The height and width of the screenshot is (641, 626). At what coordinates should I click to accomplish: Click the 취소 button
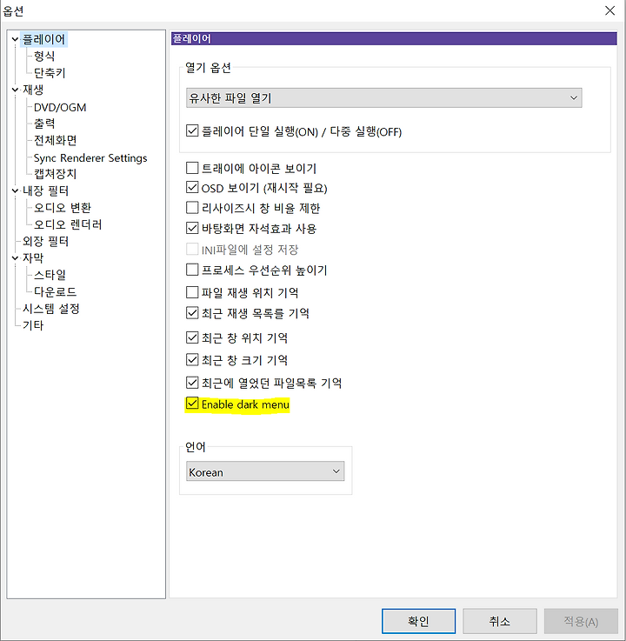tap(500, 621)
